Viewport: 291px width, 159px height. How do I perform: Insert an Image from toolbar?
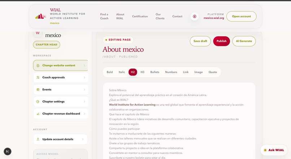[198, 72]
